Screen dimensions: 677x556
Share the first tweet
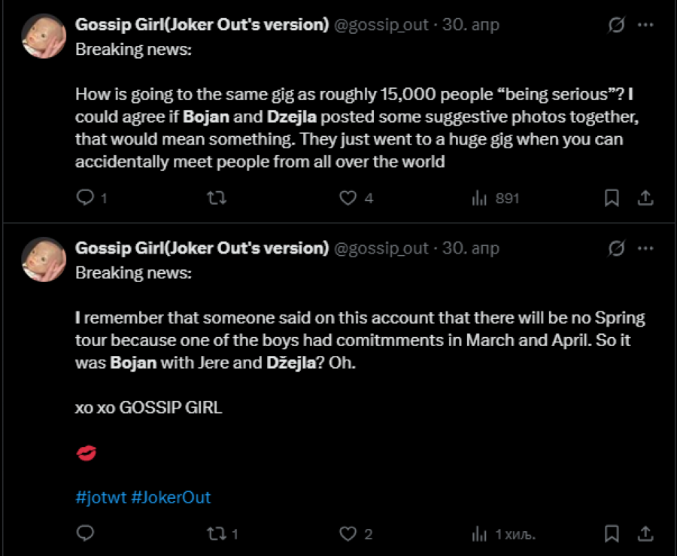645,198
